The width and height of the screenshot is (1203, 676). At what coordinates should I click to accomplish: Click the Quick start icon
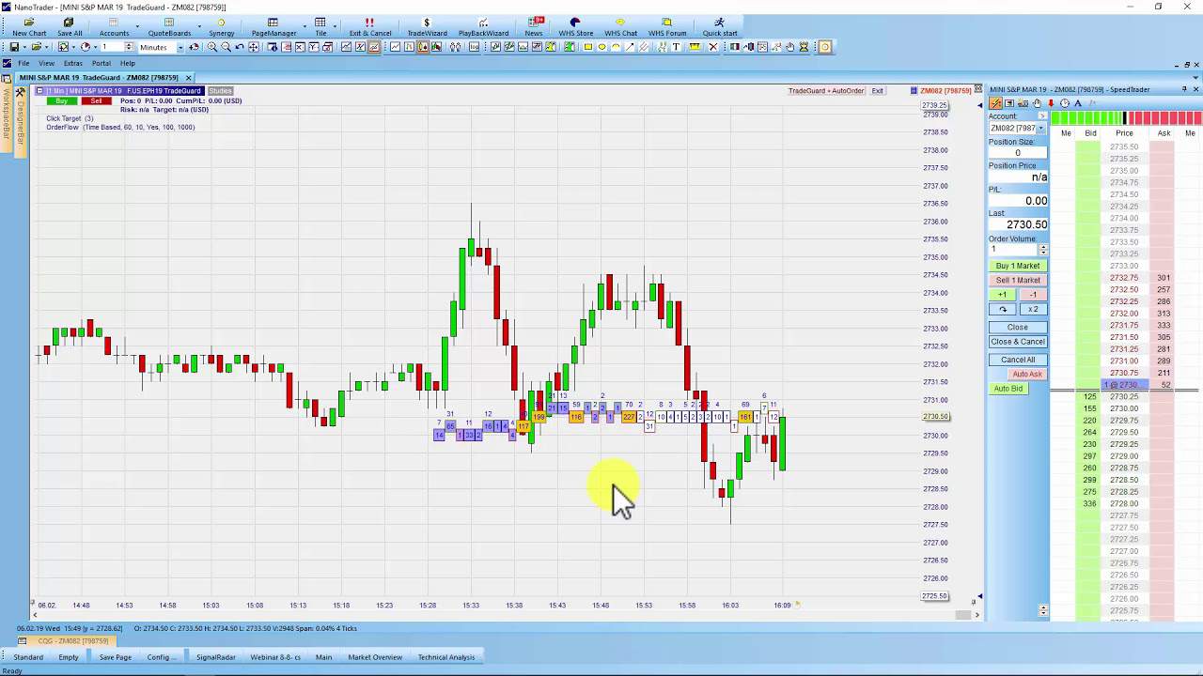pos(720,26)
